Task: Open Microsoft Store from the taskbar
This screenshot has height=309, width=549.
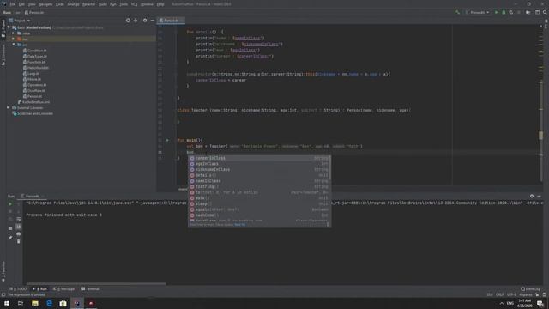Action: pos(63,303)
